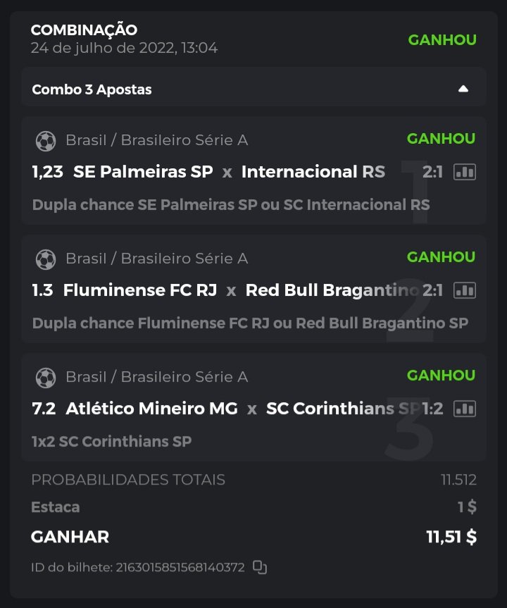The image size is (507, 608).
Task: Open stats icon for Fluminense match
Action: coord(465,290)
